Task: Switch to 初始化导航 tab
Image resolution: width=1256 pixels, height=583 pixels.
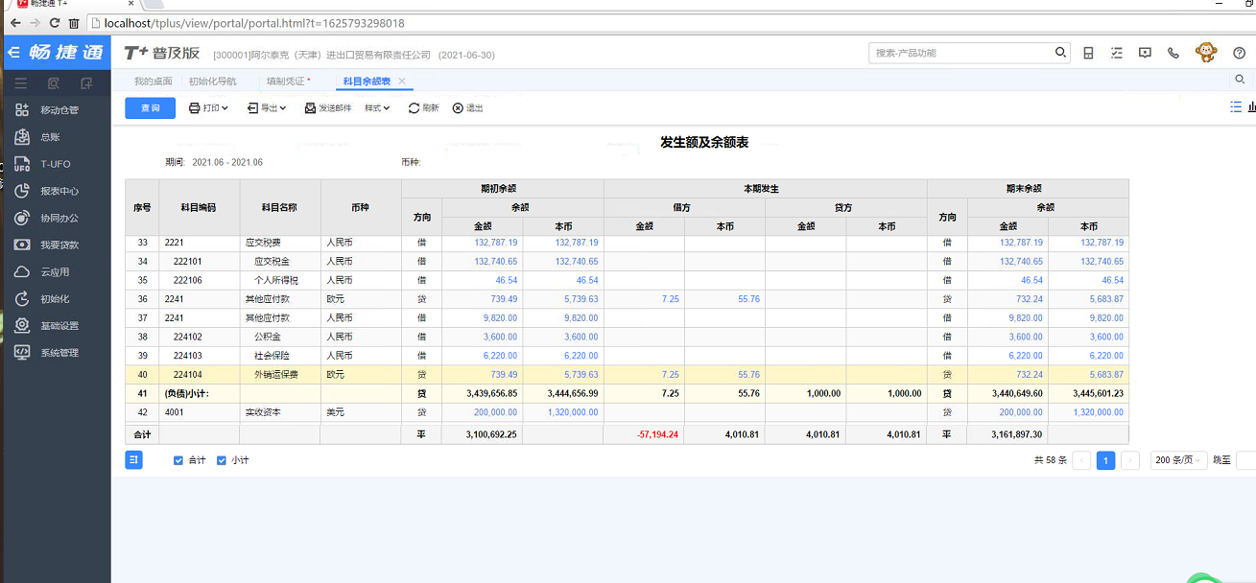Action: click(x=212, y=82)
